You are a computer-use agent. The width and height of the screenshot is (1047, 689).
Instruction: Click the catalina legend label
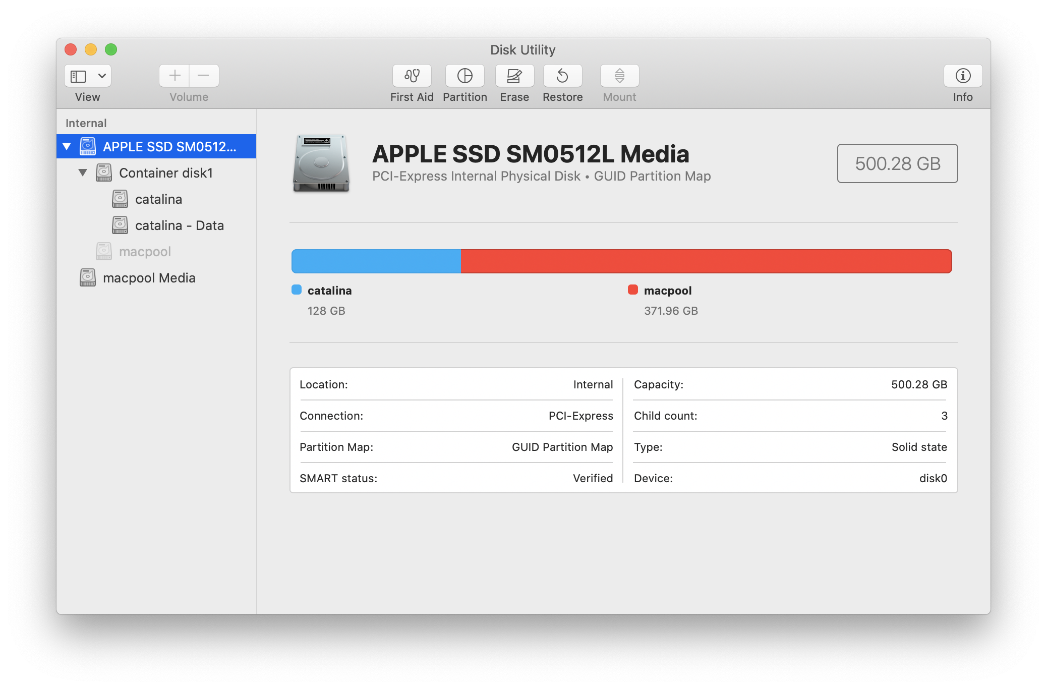point(330,291)
